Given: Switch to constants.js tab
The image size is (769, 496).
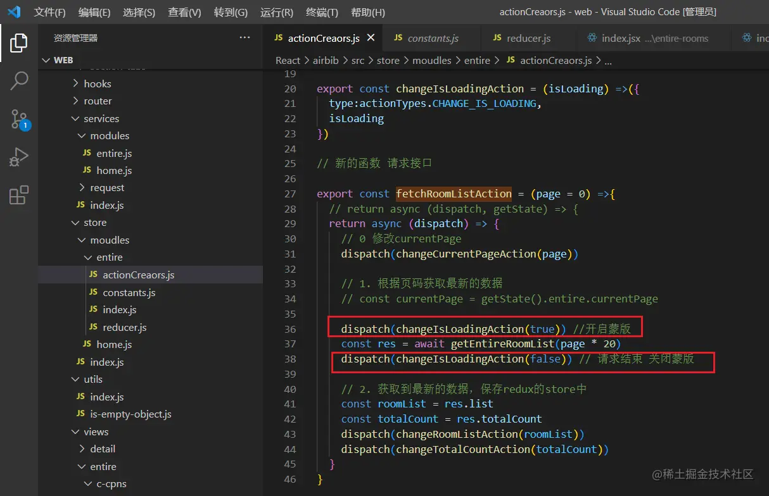Looking at the screenshot, I should coord(433,38).
